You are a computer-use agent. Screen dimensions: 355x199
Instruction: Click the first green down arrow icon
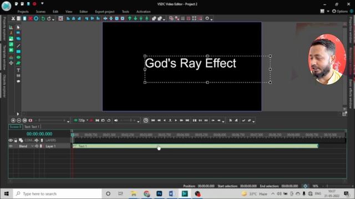pos(135,18)
